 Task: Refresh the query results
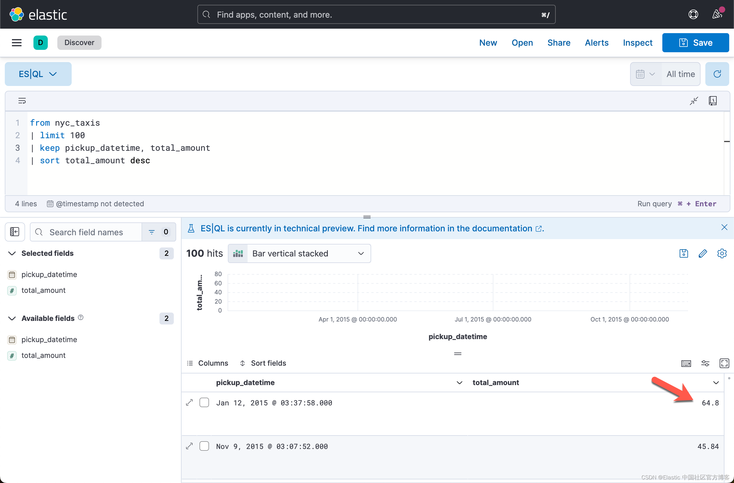[x=717, y=74]
